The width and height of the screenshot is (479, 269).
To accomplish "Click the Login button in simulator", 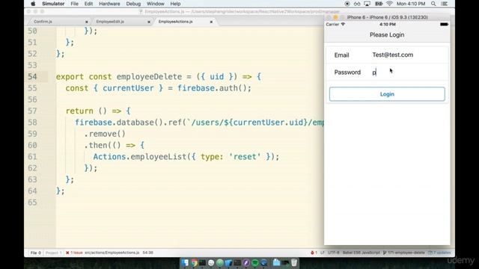I will [387, 94].
